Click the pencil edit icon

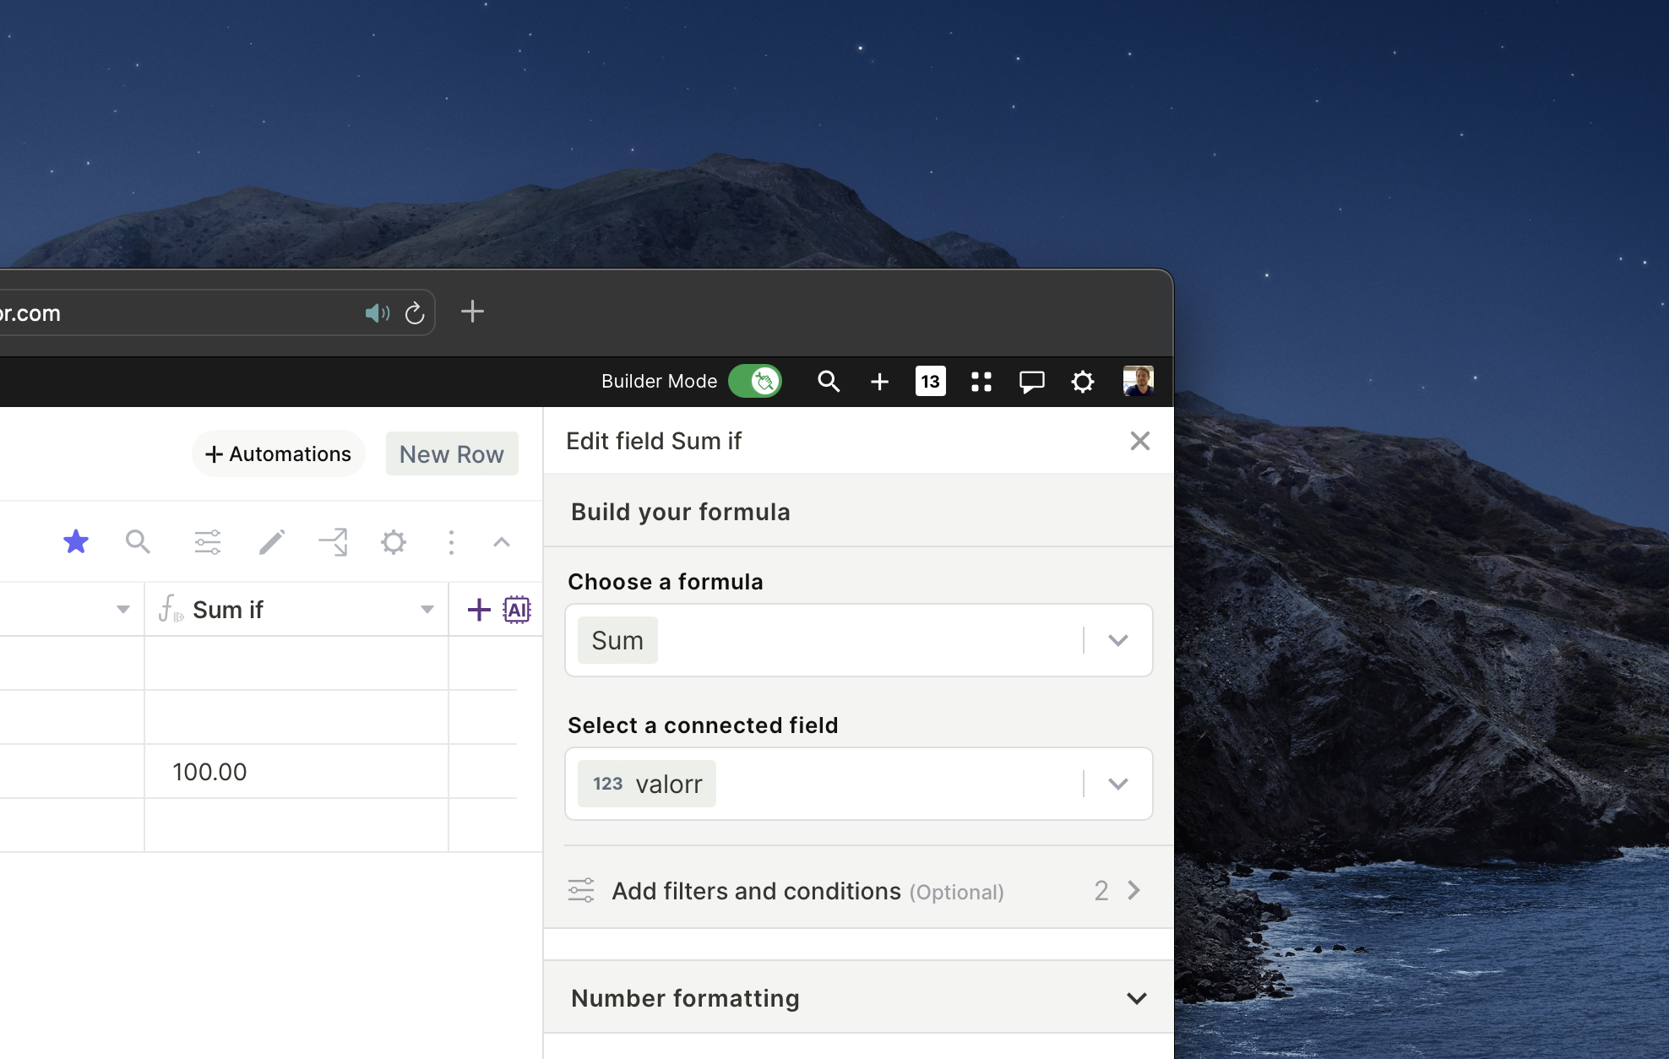click(271, 541)
